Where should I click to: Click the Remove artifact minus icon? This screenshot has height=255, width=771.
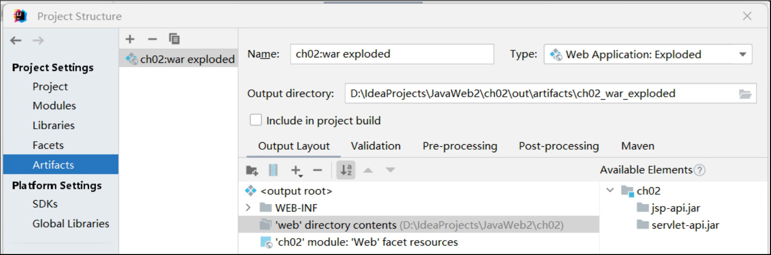(152, 39)
